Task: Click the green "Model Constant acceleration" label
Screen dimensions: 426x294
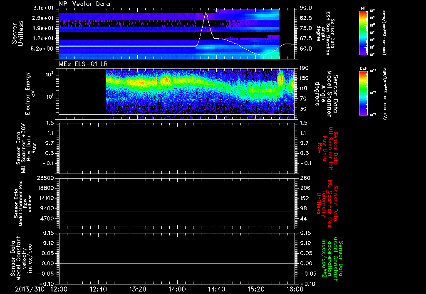Action: pyautogui.click(x=333, y=259)
